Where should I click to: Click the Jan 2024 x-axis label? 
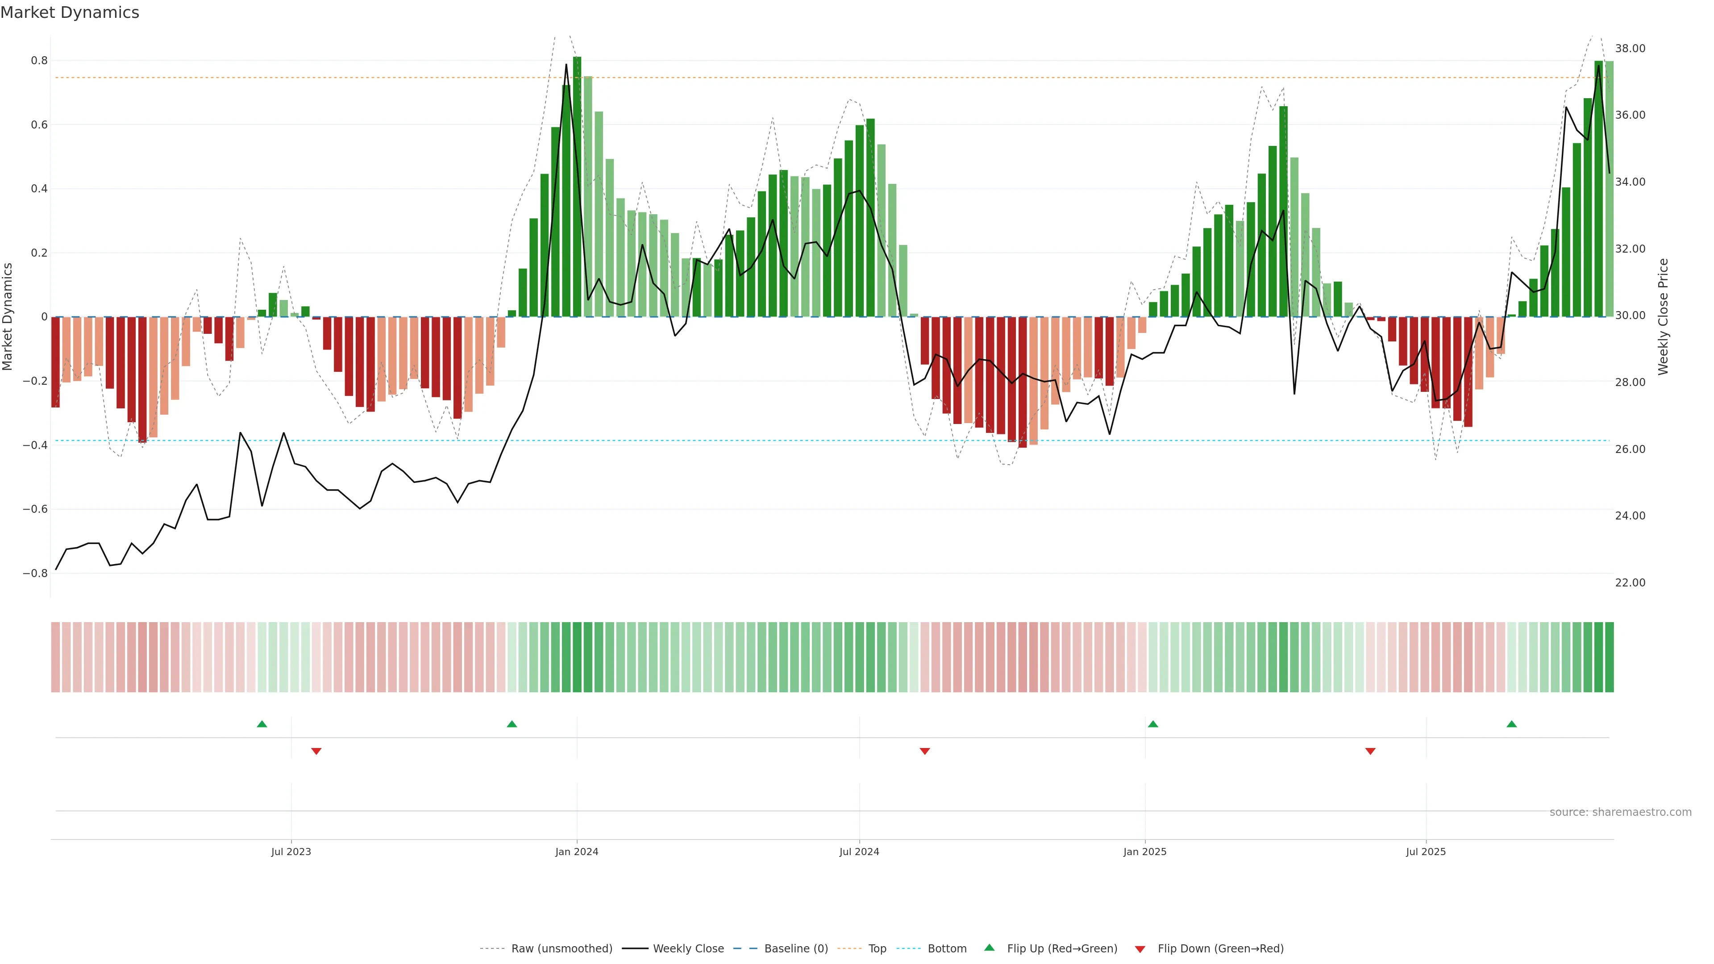click(577, 852)
